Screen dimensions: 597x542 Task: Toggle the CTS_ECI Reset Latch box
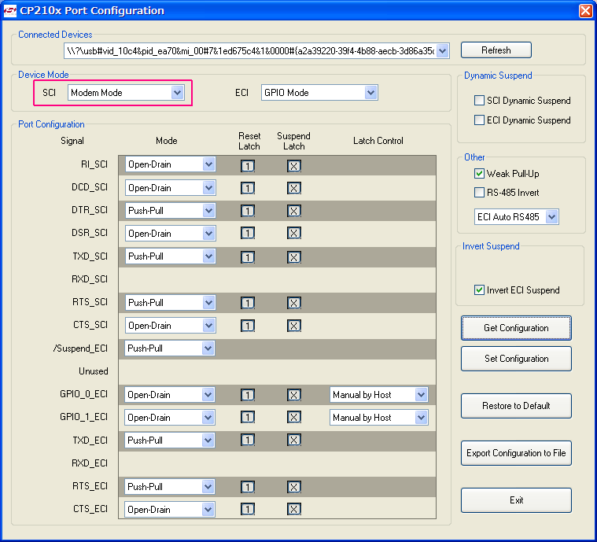[248, 509]
